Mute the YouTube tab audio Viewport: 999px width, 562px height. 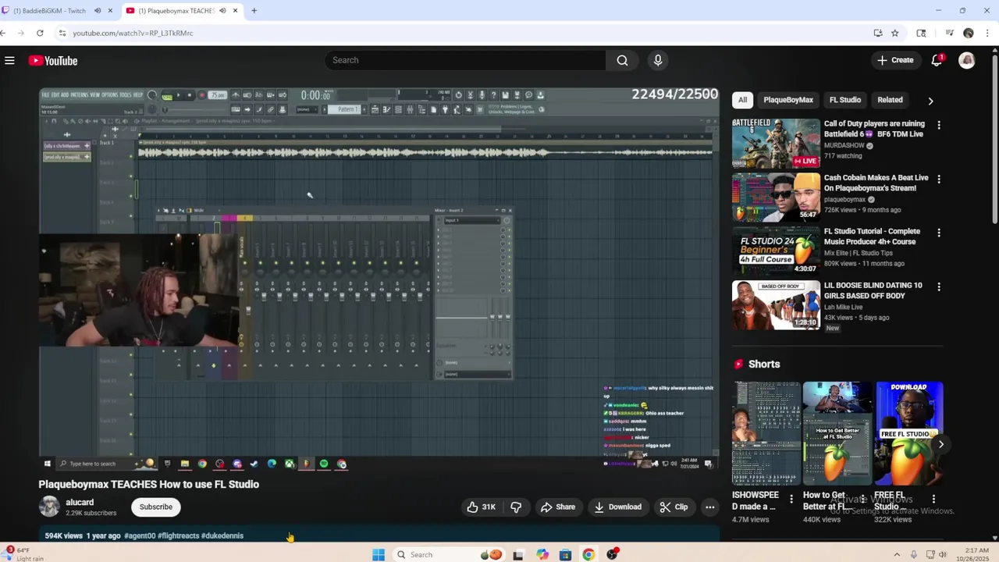(222, 11)
